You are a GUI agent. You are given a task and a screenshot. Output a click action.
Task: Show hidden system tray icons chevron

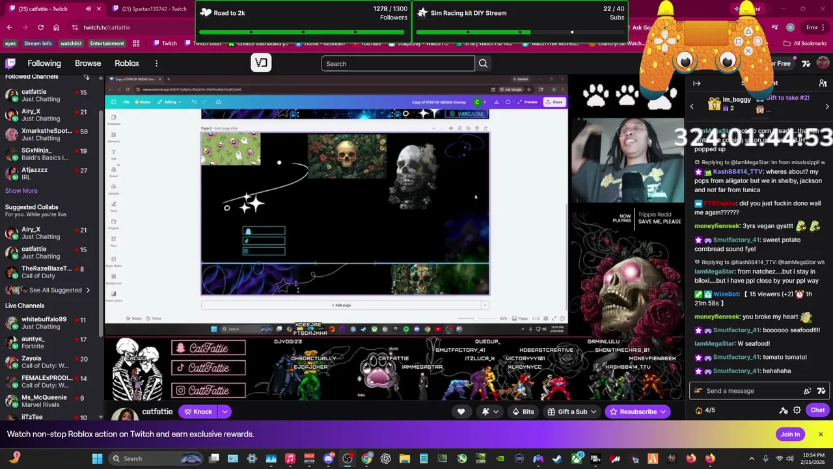(752, 459)
